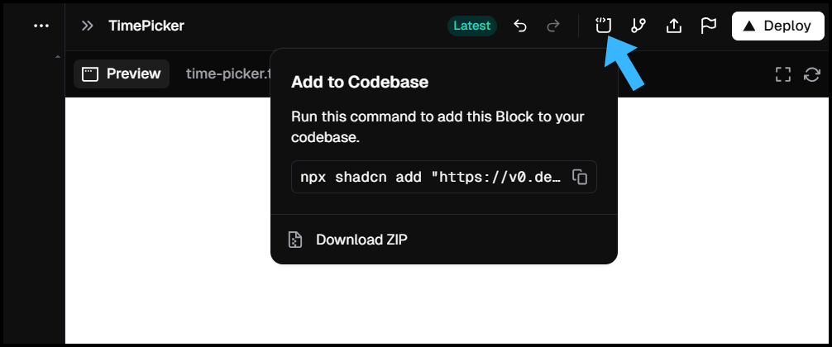Enter fullscreen preview mode
Viewport: 832px width, 347px height.
782,74
